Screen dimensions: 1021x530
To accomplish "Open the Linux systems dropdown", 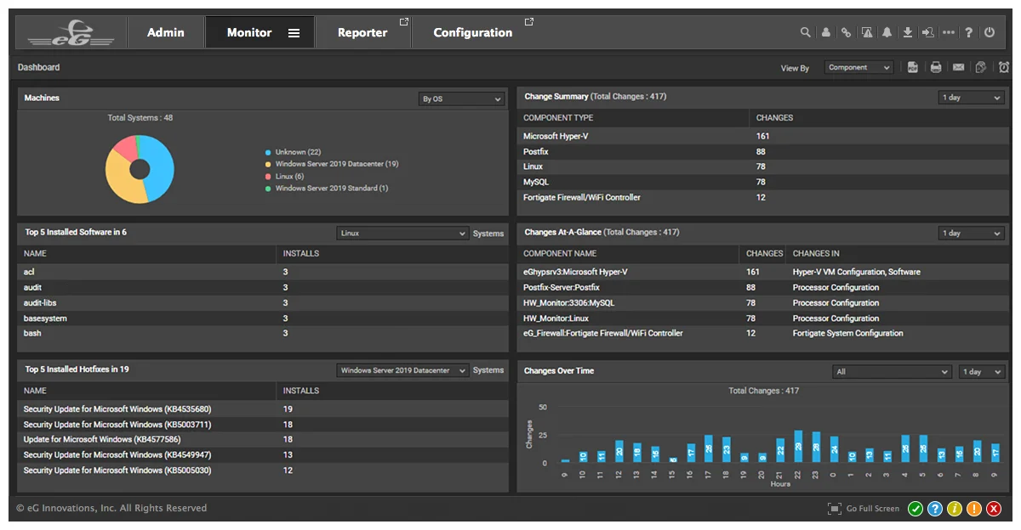I will (x=402, y=234).
